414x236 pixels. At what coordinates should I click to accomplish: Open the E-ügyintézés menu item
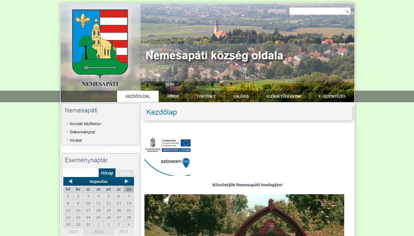332,96
